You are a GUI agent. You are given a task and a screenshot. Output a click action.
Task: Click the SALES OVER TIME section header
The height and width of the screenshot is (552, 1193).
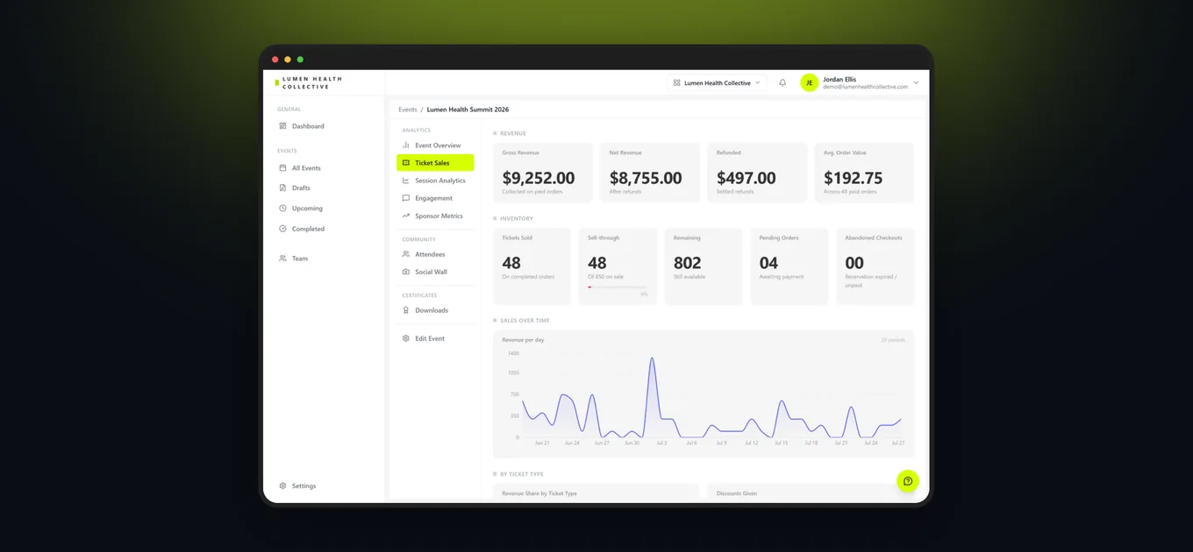click(525, 321)
